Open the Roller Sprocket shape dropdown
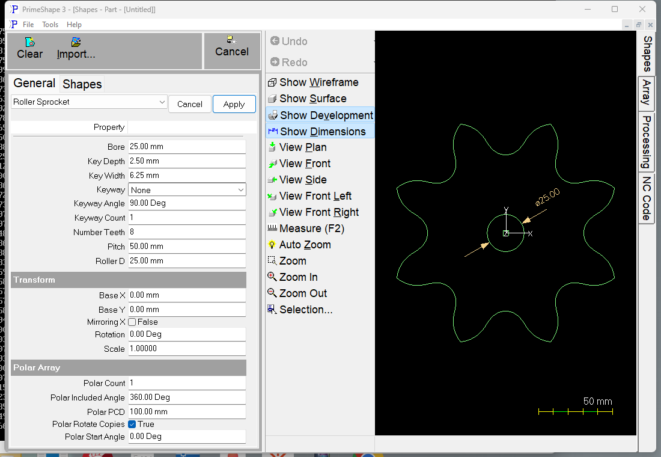This screenshot has width=661, height=457. [89, 102]
